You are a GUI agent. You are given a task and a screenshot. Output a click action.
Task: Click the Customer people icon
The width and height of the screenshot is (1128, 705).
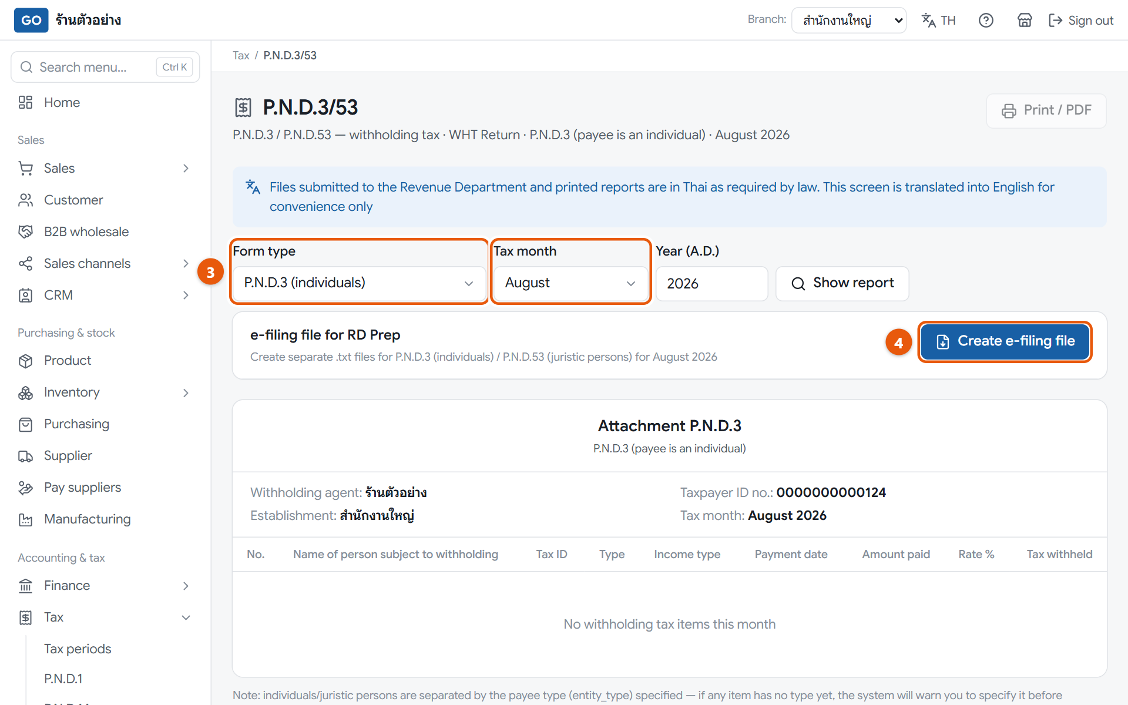click(x=25, y=200)
